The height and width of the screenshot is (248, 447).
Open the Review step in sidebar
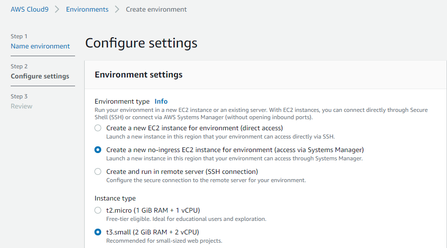[x=21, y=107]
